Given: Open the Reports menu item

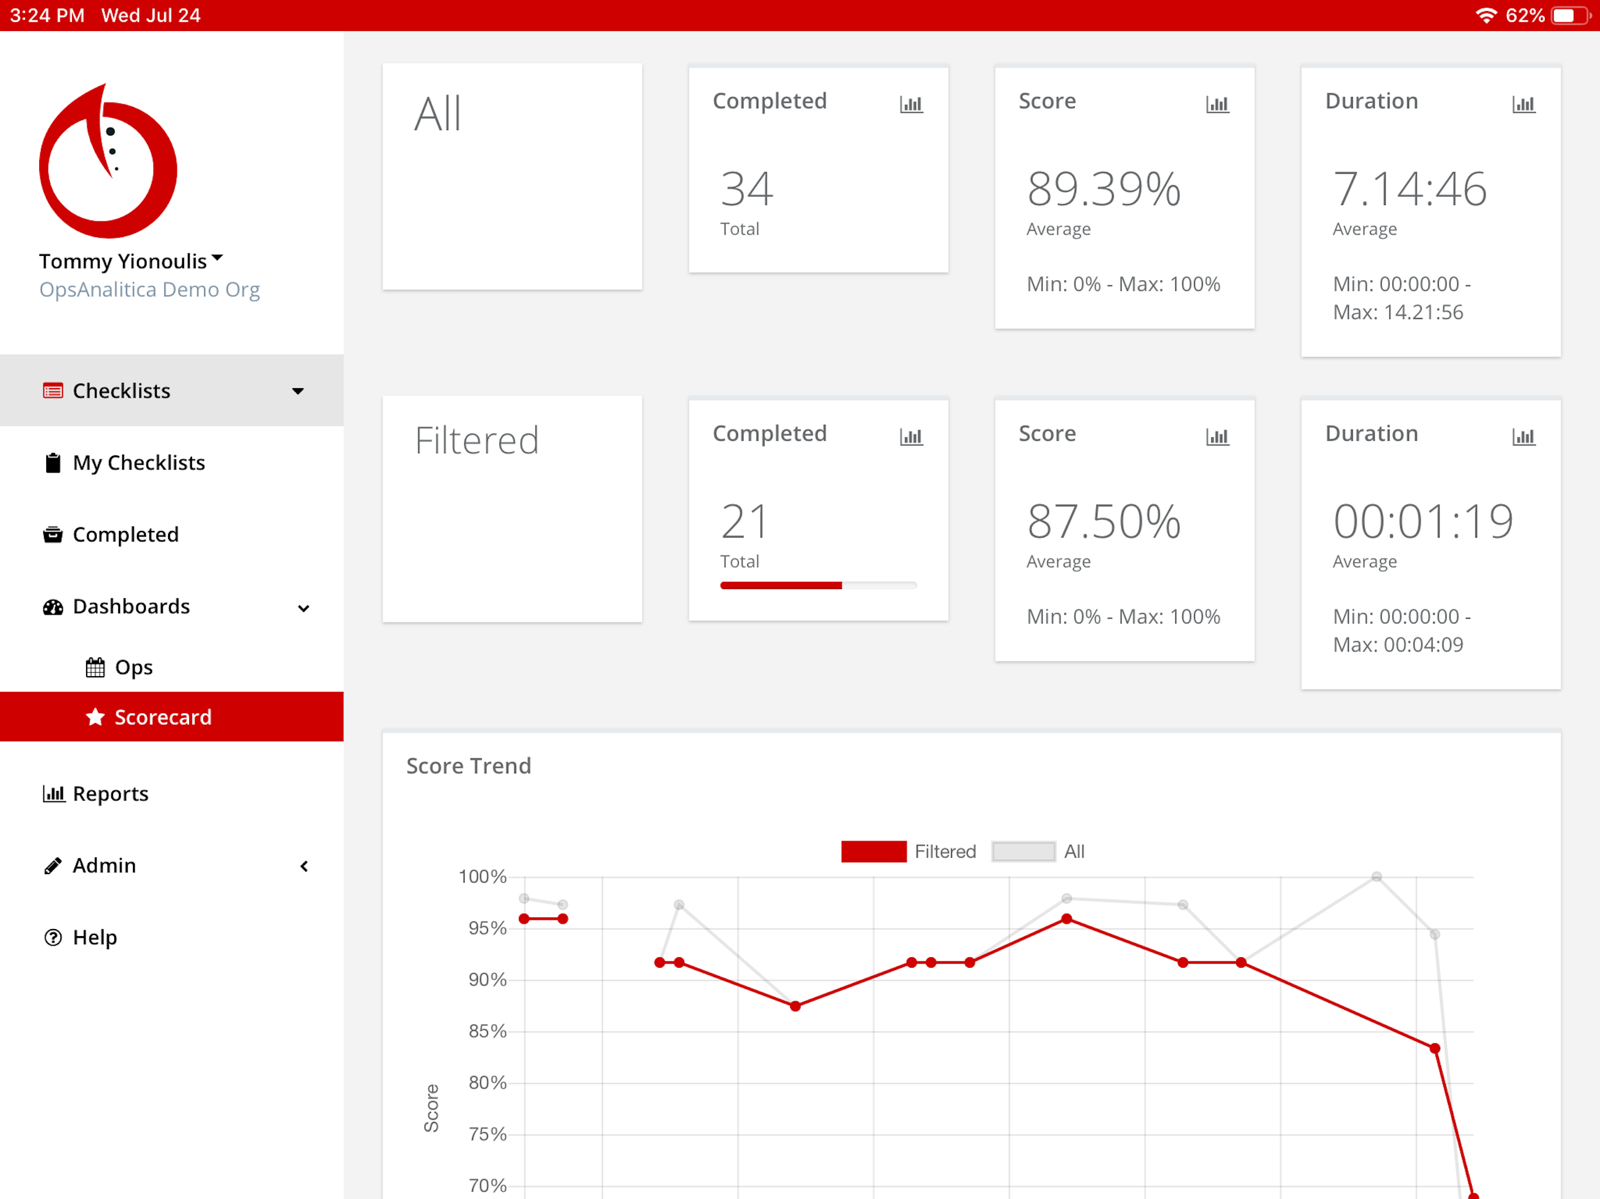Looking at the screenshot, I should click(110, 794).
